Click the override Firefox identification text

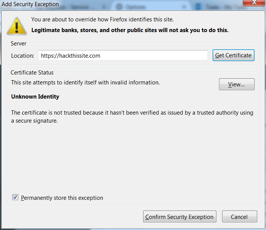102,19
